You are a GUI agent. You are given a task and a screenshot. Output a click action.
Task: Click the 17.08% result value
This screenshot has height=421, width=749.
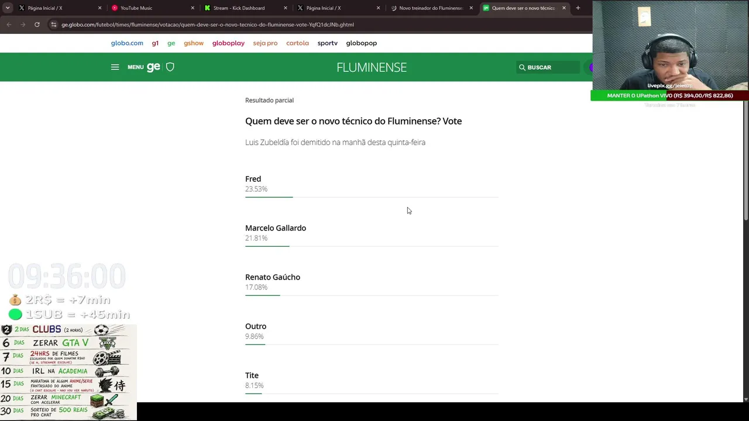(x=256, y=288)
